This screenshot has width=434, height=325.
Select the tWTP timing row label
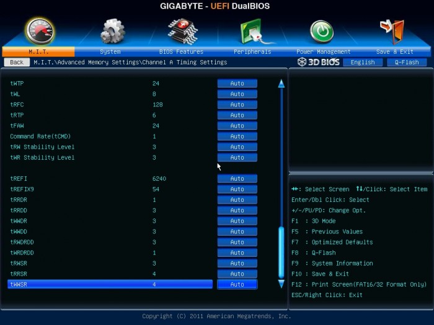17,84
